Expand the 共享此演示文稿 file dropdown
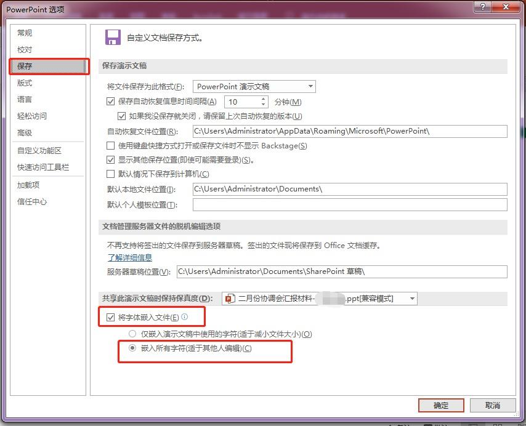Image resolution: width=526 pixels, height=426 pixels. [x=412, y=299]
